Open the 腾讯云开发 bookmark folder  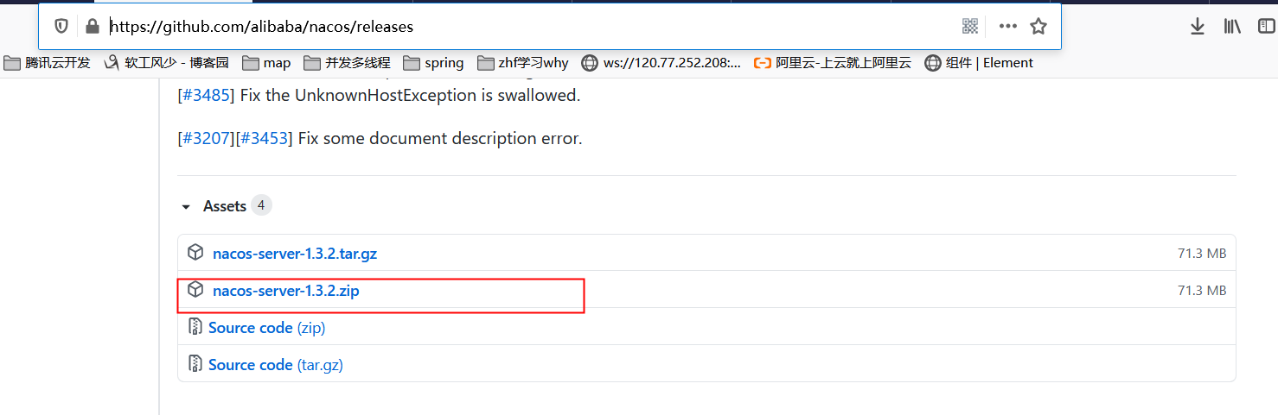click(48, 63)
